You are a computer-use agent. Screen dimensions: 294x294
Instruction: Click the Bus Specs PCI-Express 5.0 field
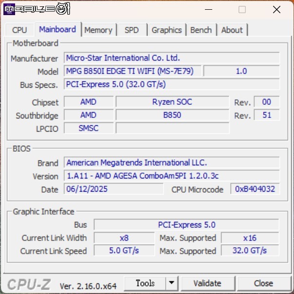coord(171,84)
